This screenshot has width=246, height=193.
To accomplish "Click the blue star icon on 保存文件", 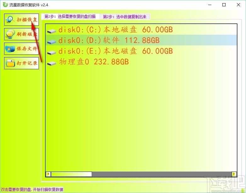I will pyautogui.click(x=10, y=49).
